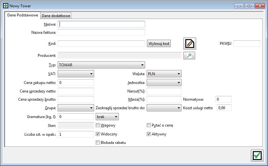Click the PKWIU input field
Screen dimensions: 268x166
247,44
